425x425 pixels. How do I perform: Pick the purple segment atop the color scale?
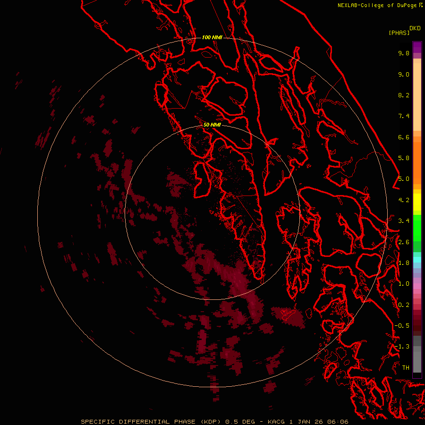pos(417,47)
